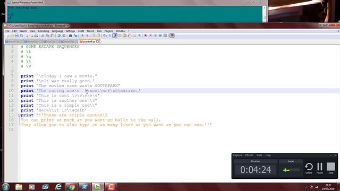The height and width of the screenshot is (191, 340).
Task: Click the Redo arrow icon
Action: pos(64,36)
